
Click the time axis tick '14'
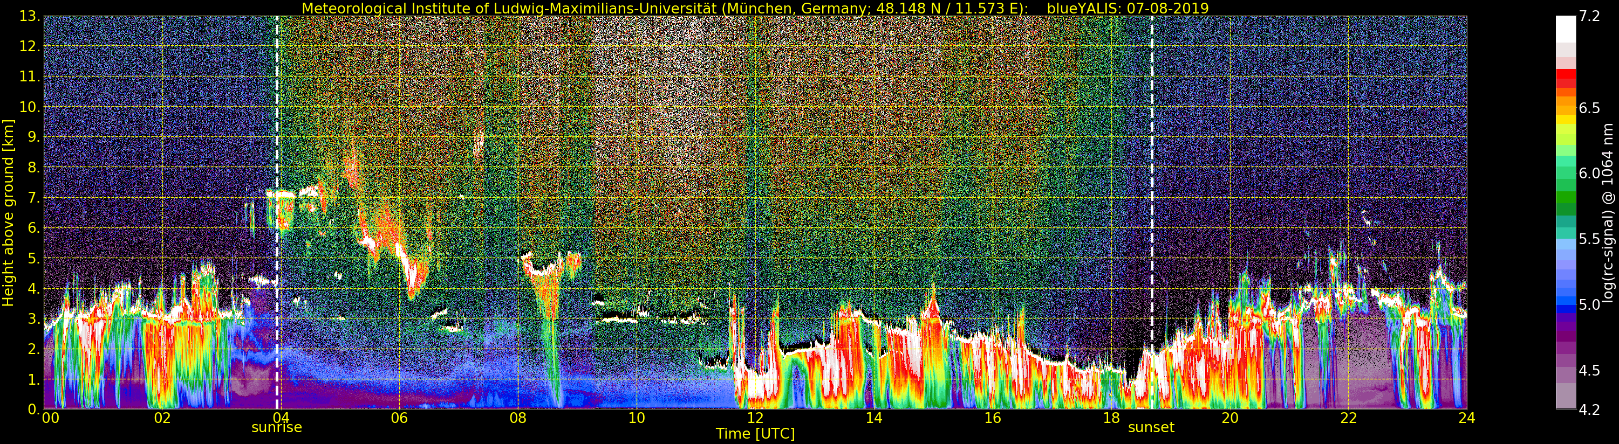[873, 418]
